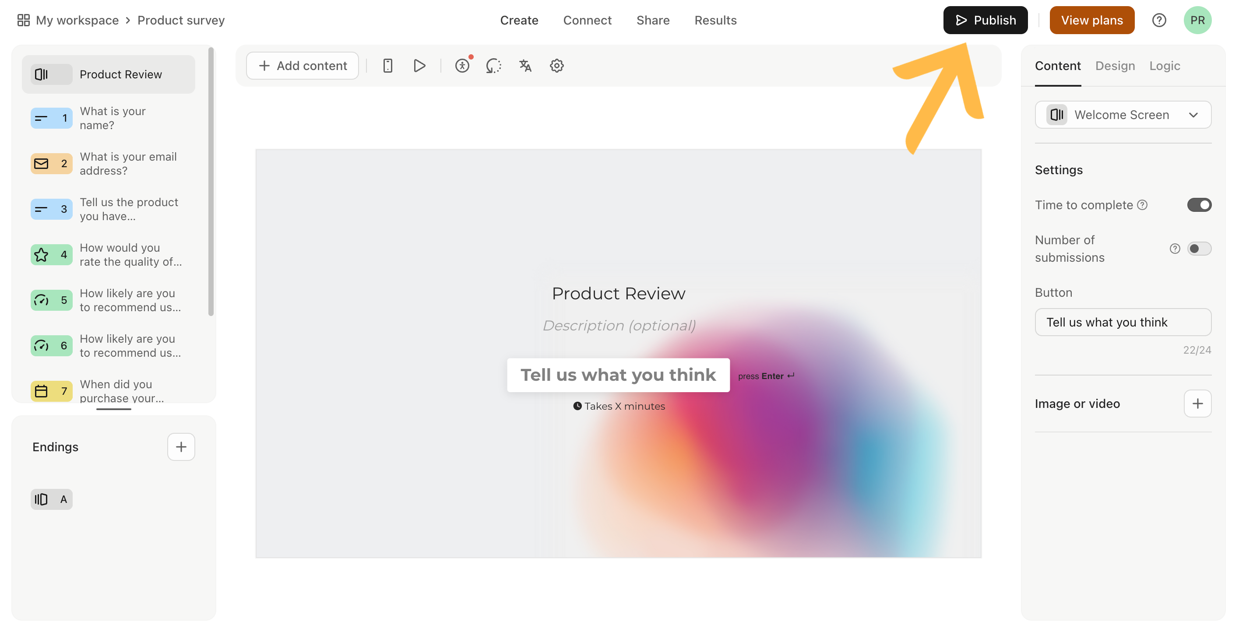This screenshot has width=1239, height=625.
Task: Open the Create section
Action: click(x=519, y=20)
